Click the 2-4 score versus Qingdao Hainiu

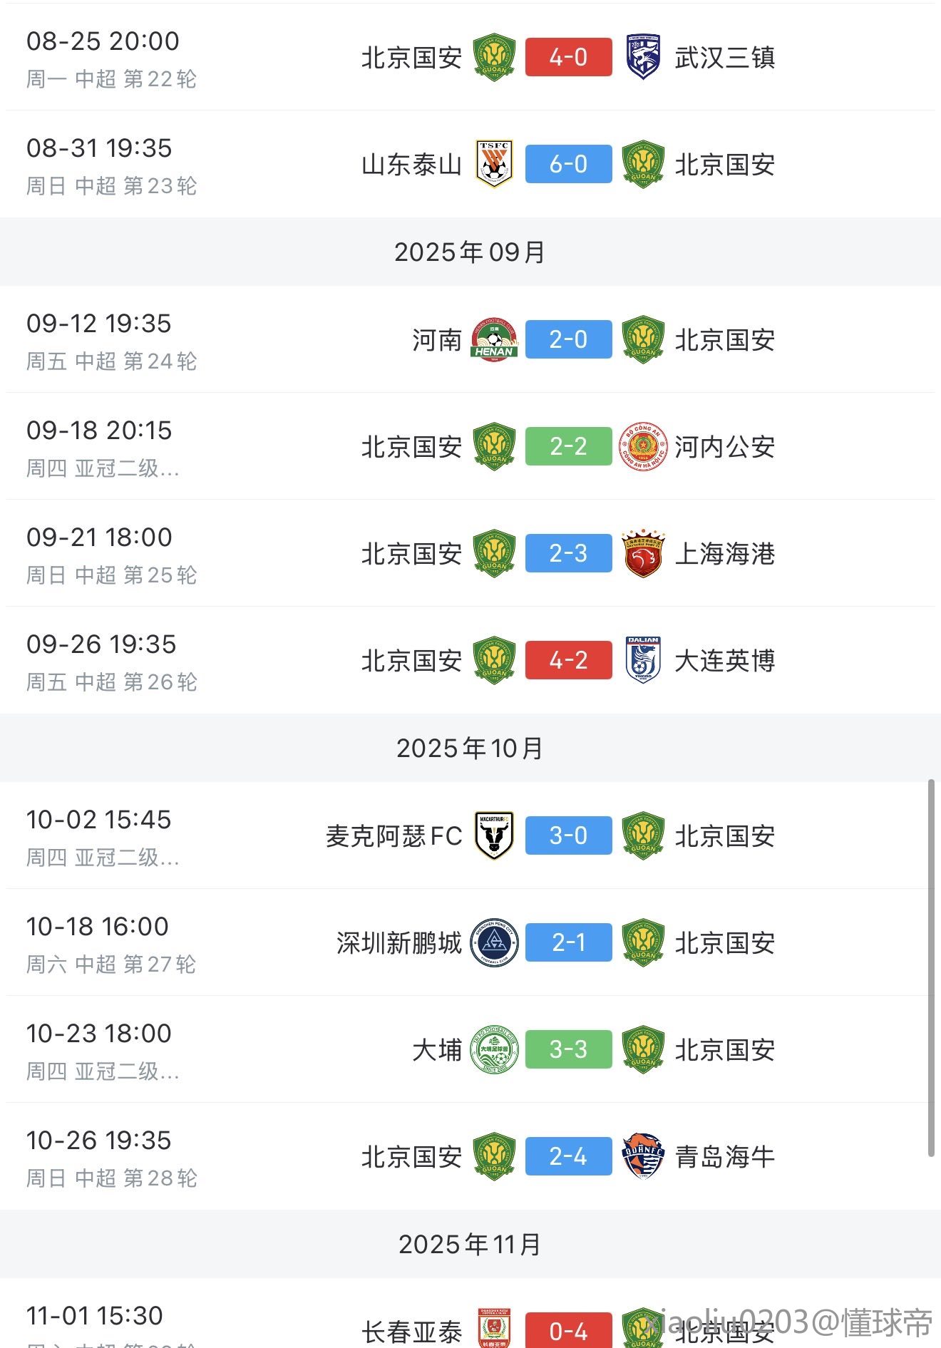click(x=568, y=1156)
